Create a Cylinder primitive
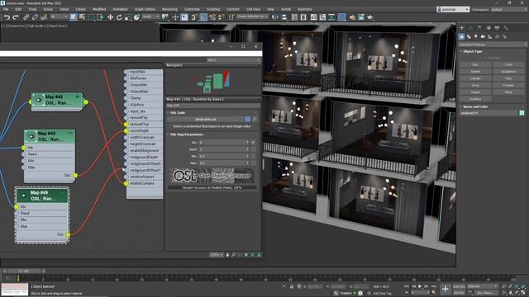Viewport: 529px width, 297px height. (x=475, y=78)
